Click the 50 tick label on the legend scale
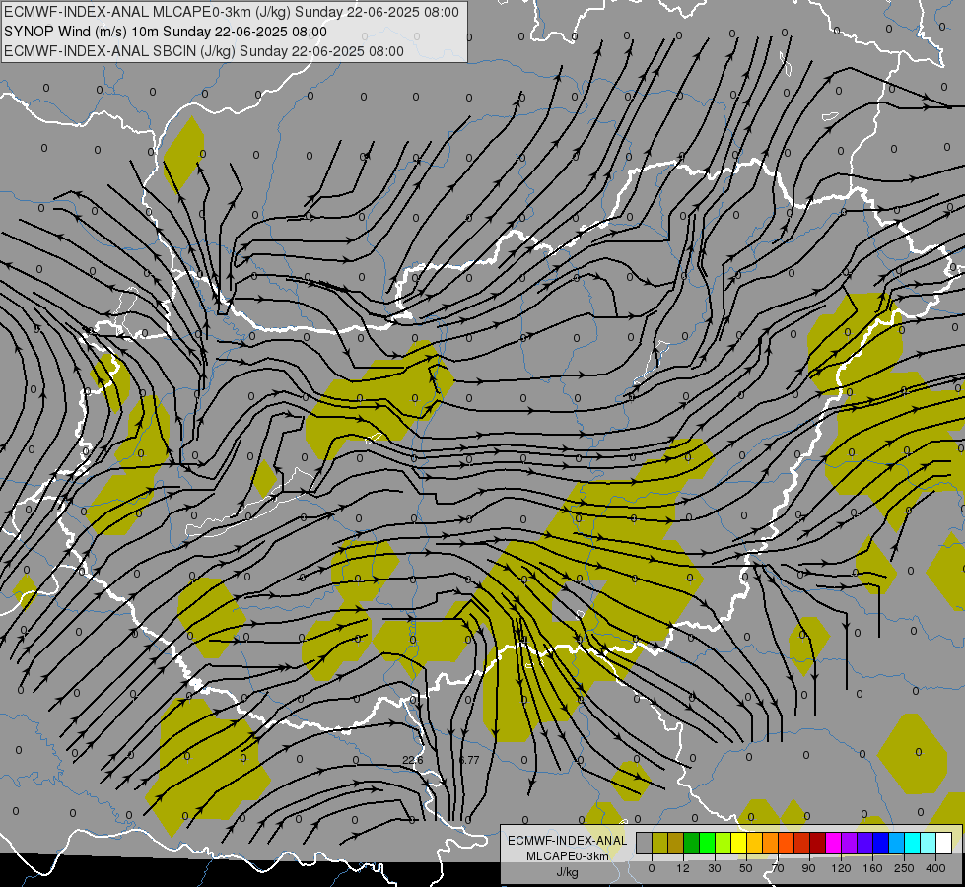This screenshot has height=887, width=965. [x=746, y=868]
